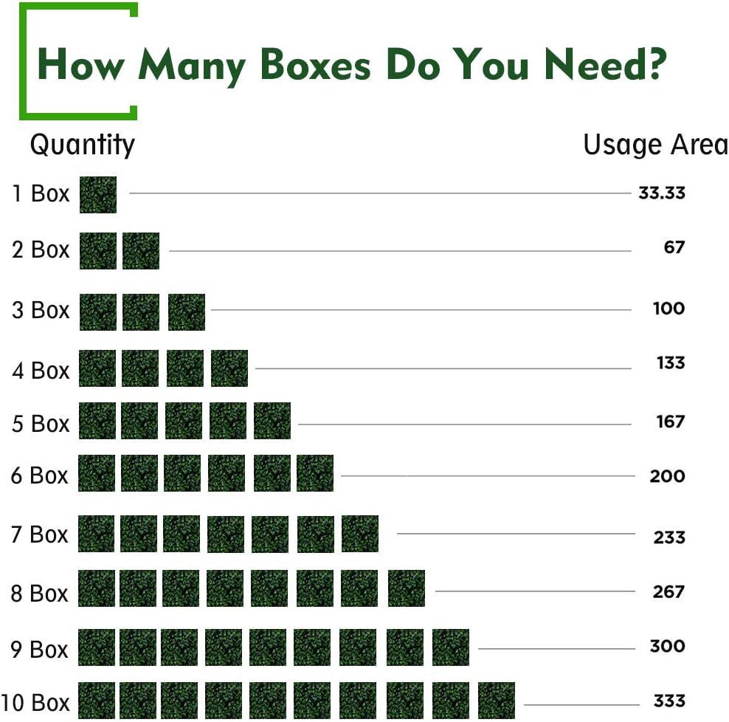Click the "How Many Boxes Do You Need?" heading
729x722 pixels.
pyautogui.click(x=351, y=64)
